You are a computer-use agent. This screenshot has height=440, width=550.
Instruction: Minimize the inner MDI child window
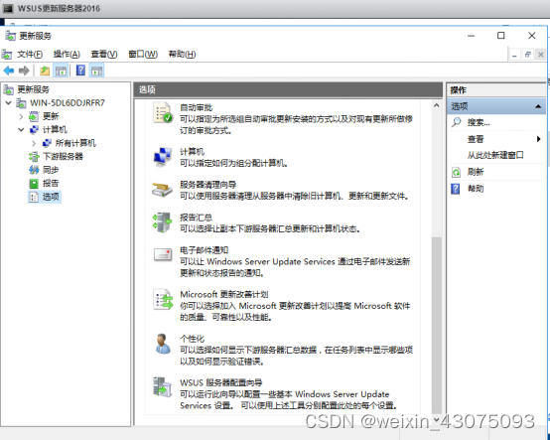click(x=514, y=55)
